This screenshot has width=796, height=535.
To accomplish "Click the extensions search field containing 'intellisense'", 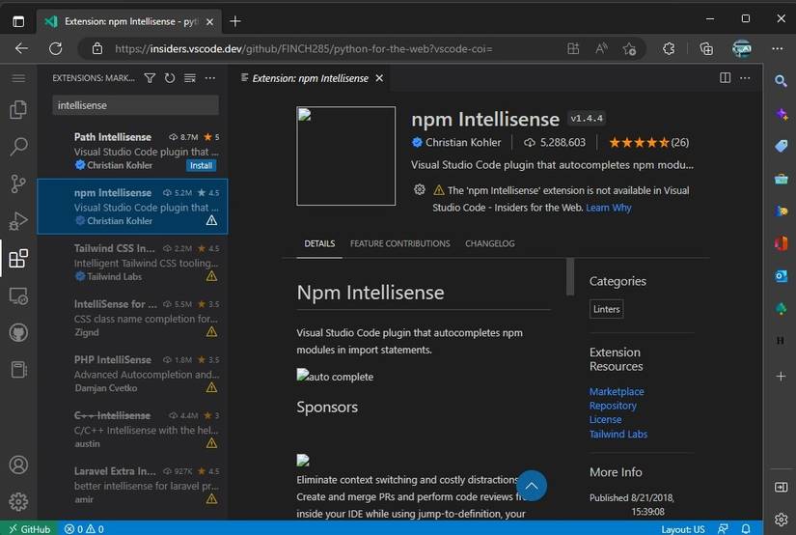I will [135, 105].
